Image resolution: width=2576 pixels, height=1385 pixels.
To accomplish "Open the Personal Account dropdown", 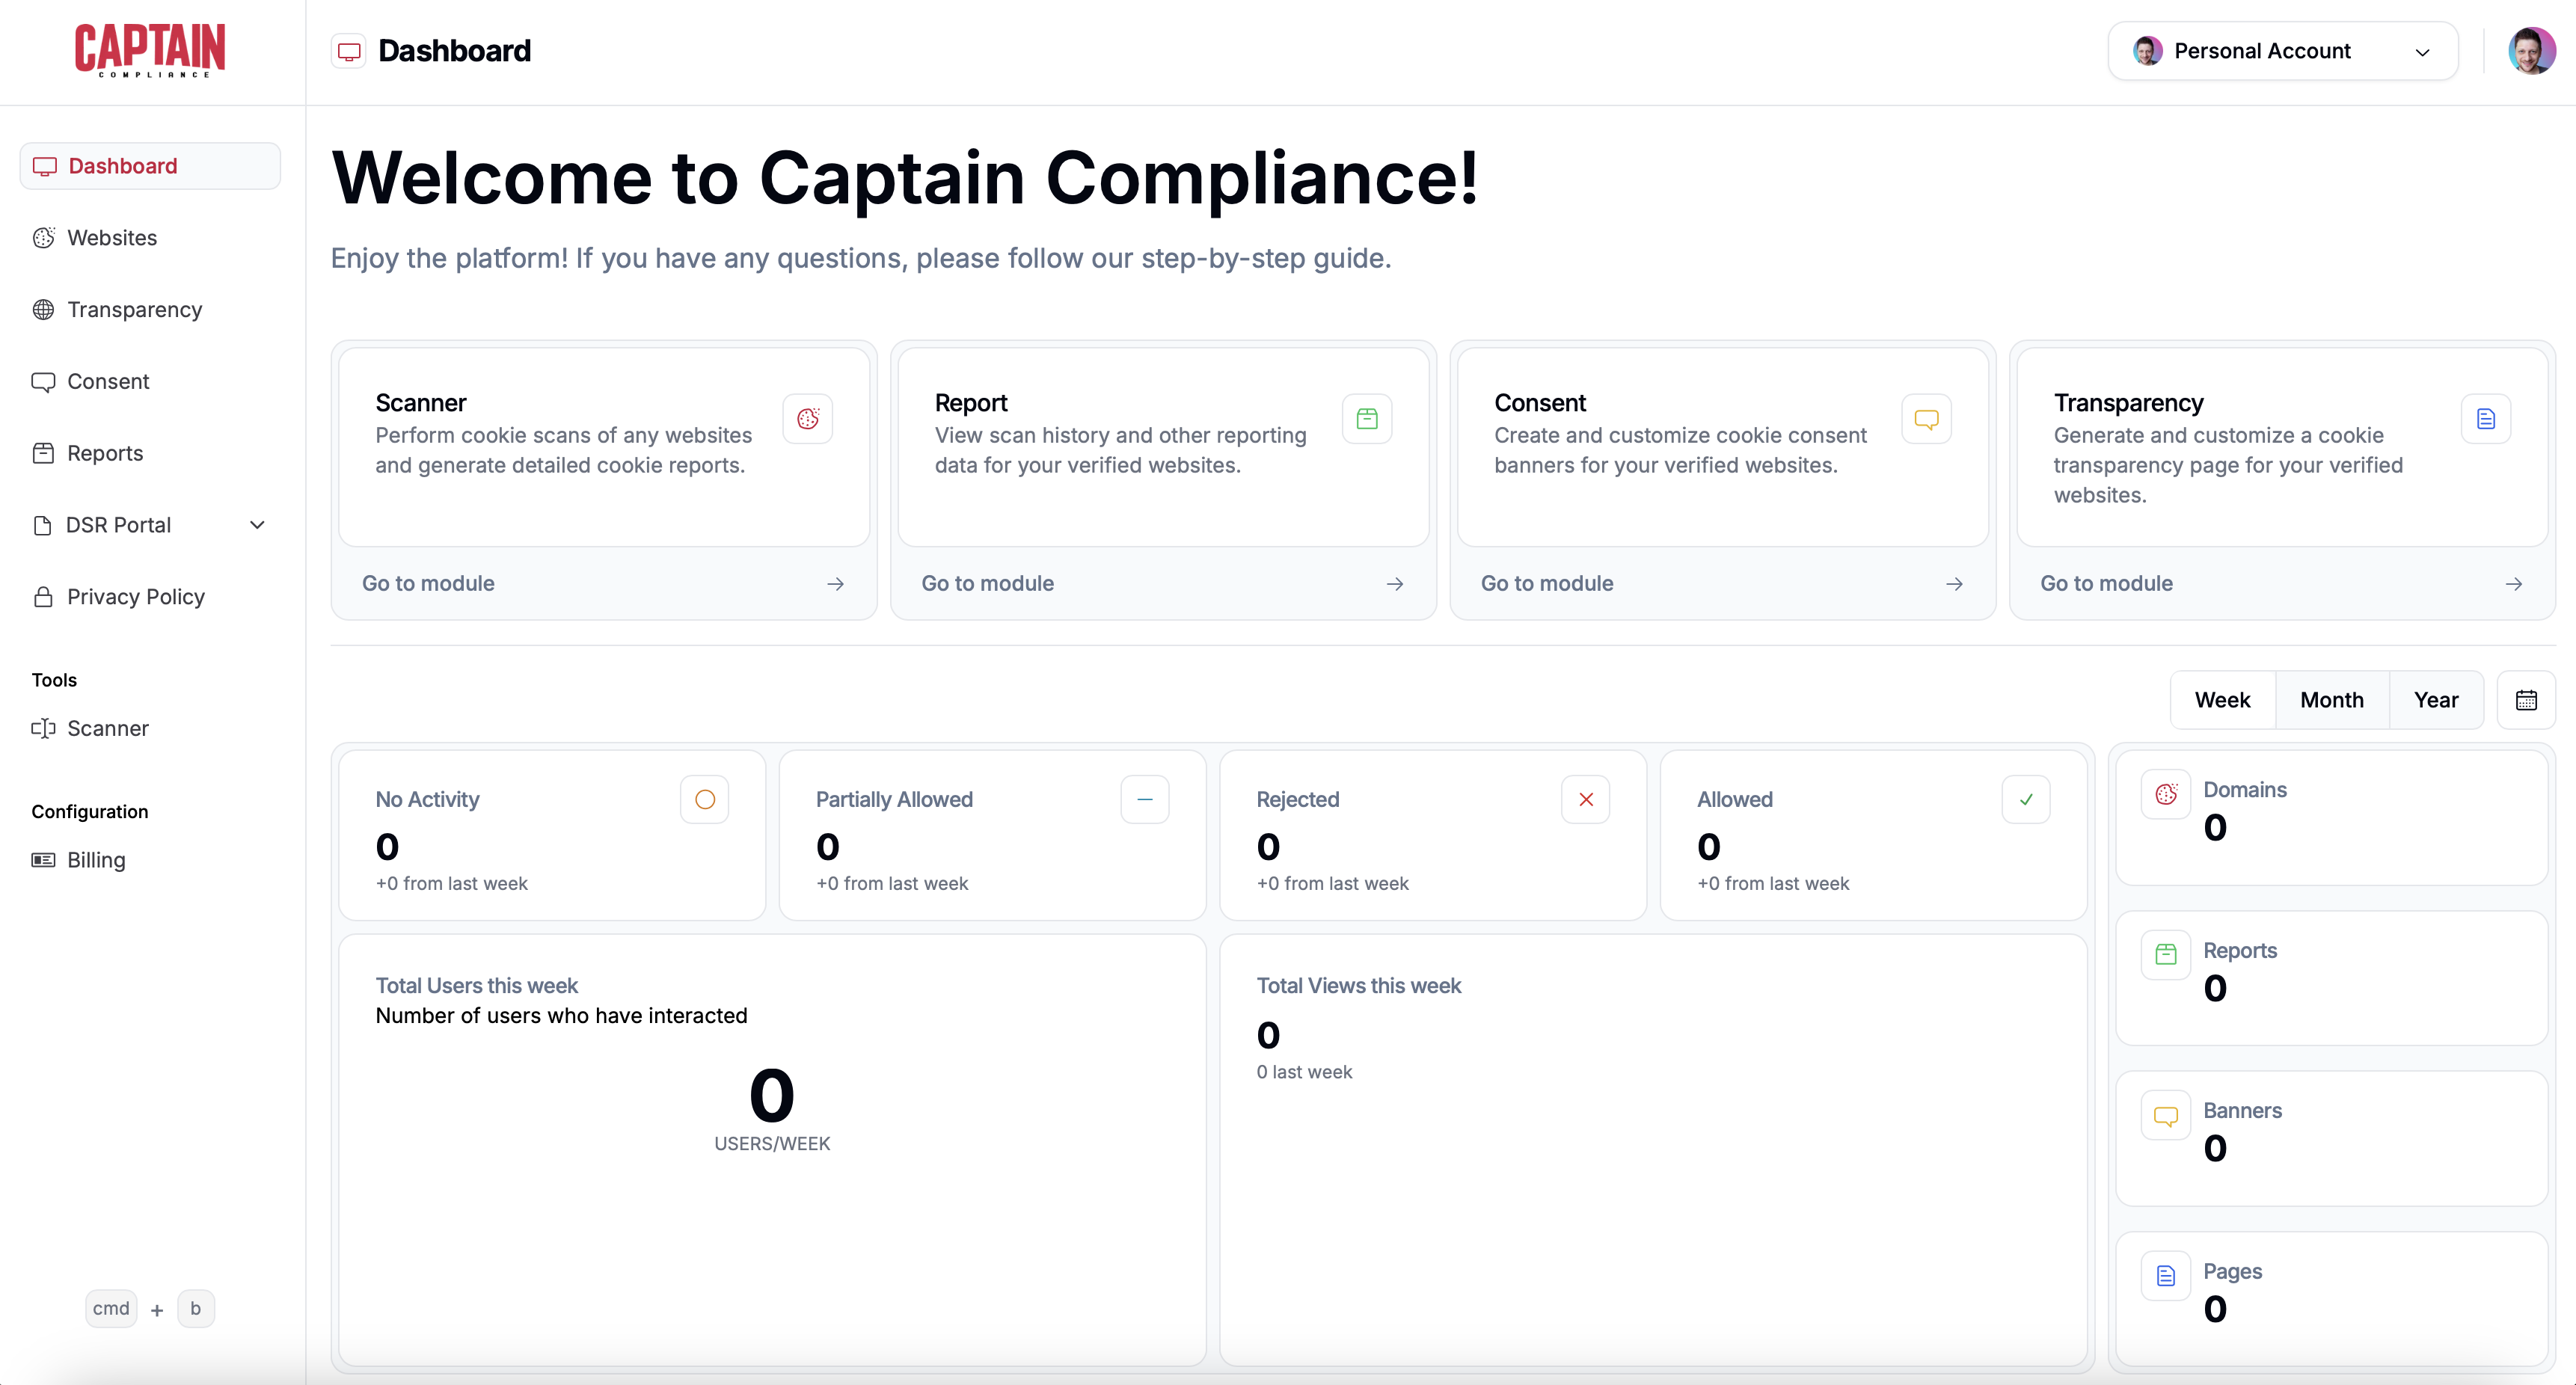I will point(2282,51).
